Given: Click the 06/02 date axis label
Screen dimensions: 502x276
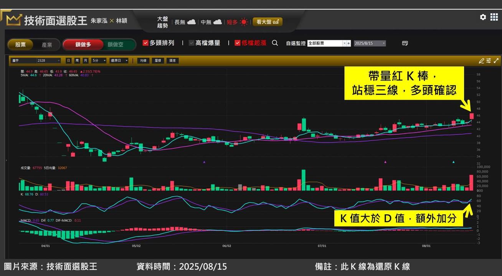Looking at the screenshot, I should 227,246.
